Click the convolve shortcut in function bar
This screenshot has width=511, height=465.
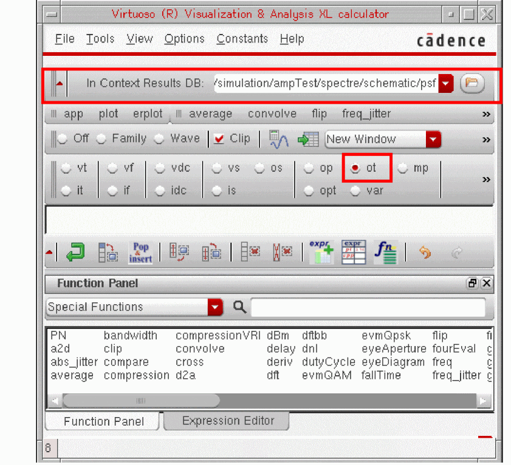(x=272, y=114)
